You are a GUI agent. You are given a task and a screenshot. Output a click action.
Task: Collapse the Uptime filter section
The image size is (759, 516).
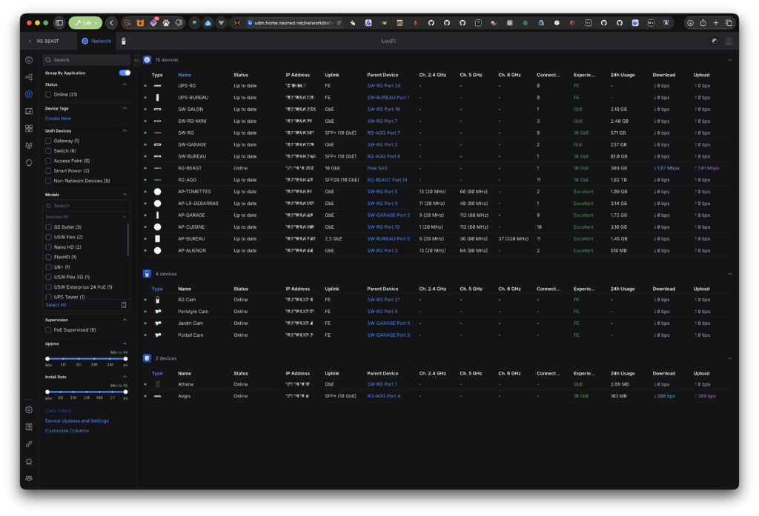pos(125,344)
